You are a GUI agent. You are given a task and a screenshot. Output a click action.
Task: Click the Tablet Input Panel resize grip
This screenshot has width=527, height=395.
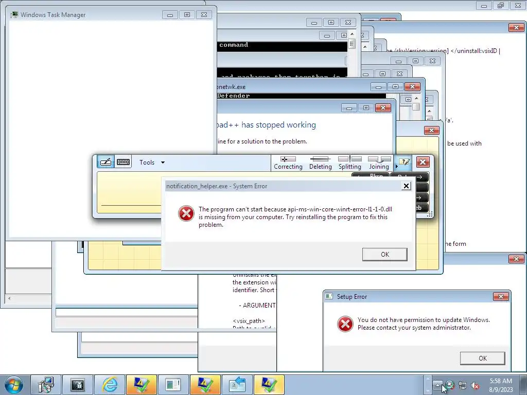430,214
